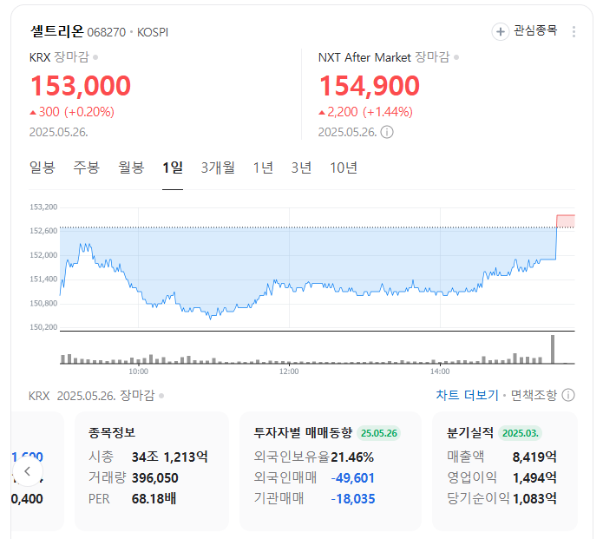Click the 14:00 time axis label
Viewport: 603px width, 539px height.
(x=440, y=371)
